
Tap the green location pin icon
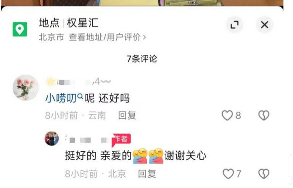20,29
